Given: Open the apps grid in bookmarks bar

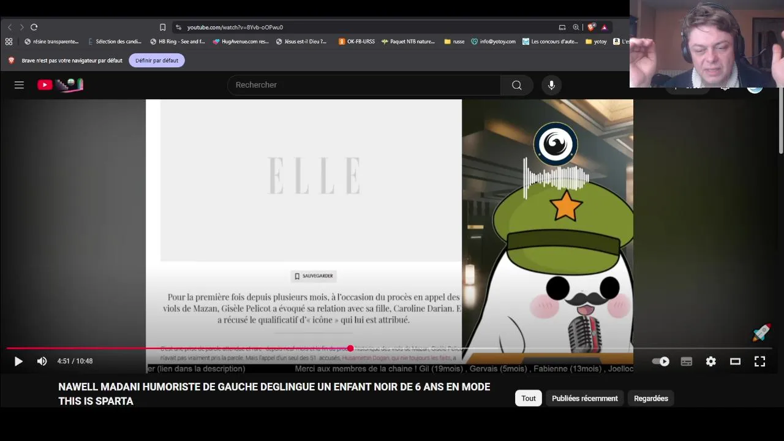Looking at the screenshot, I should [9, 42].
